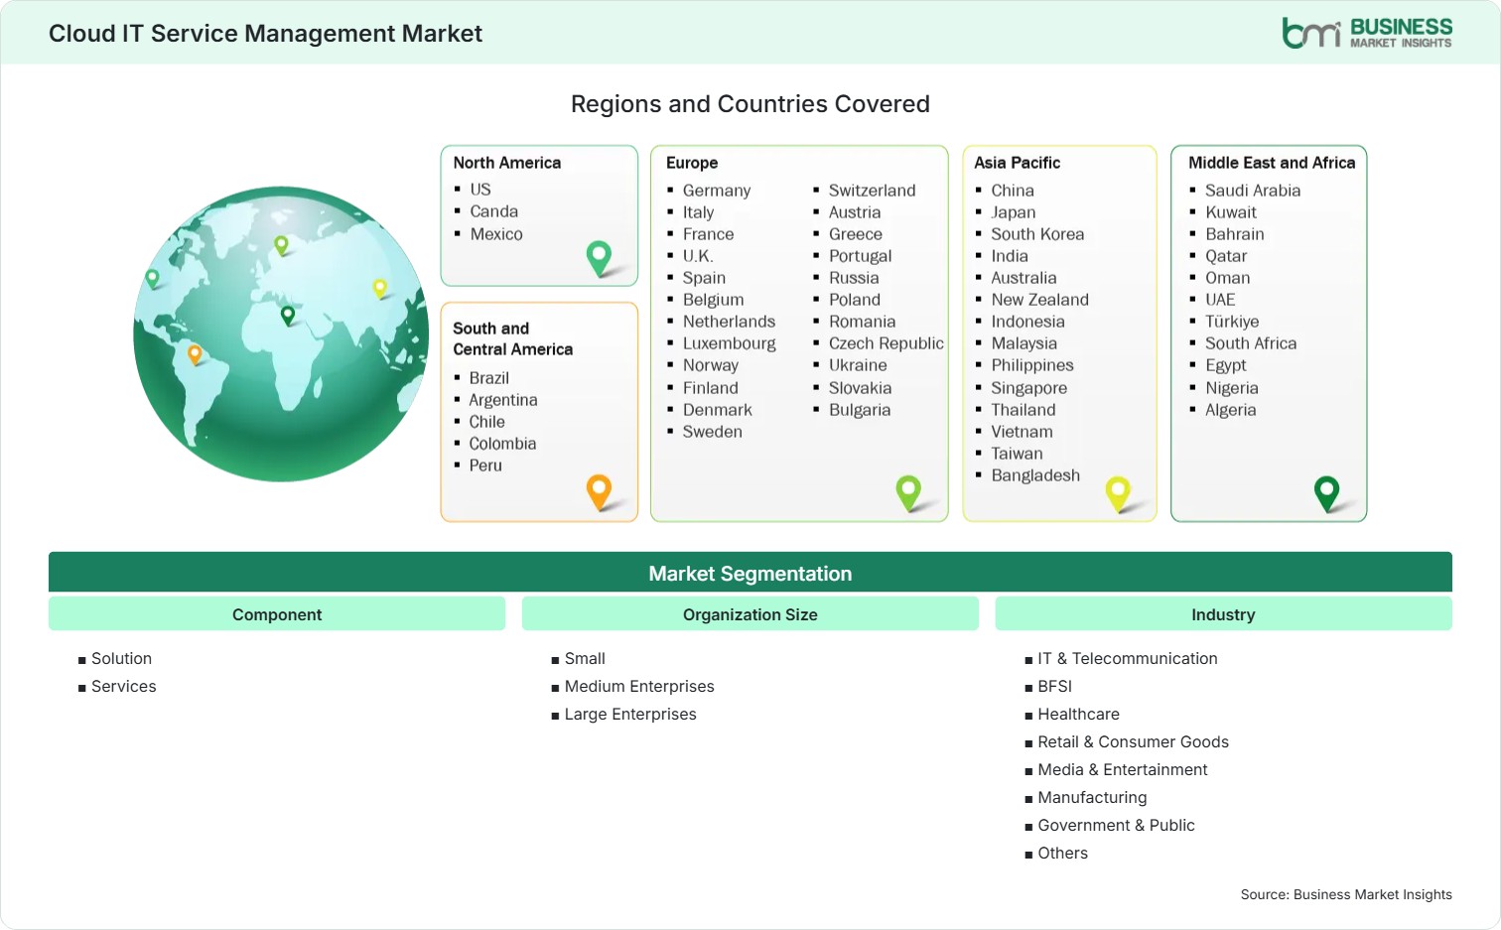Select Mexico in North America list
This screenshot has width=1501, height=930.
pyautogui.click(x=496, y=234)
